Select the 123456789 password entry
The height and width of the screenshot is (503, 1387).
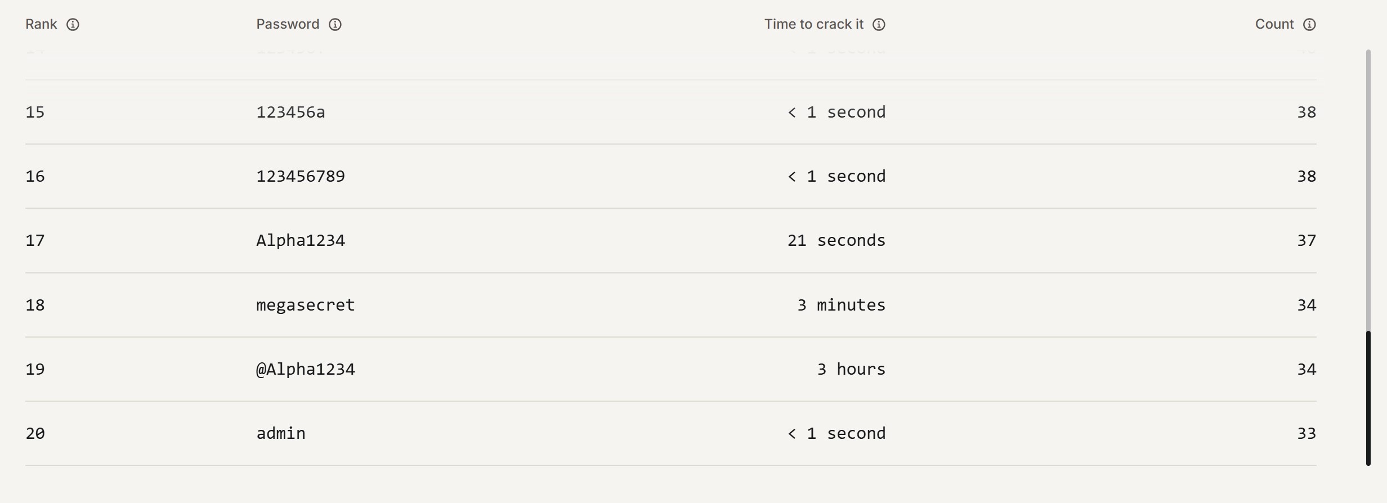pos(301,176)
